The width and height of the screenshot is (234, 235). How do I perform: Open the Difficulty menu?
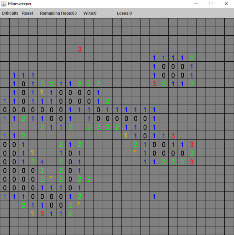tap(10, 13)
